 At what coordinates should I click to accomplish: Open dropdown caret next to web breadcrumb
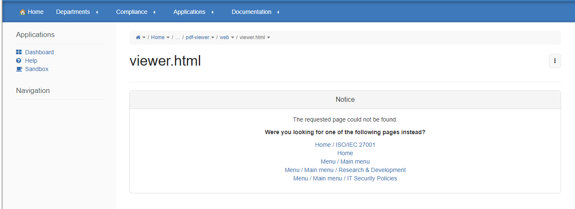(x=233, y=37)
